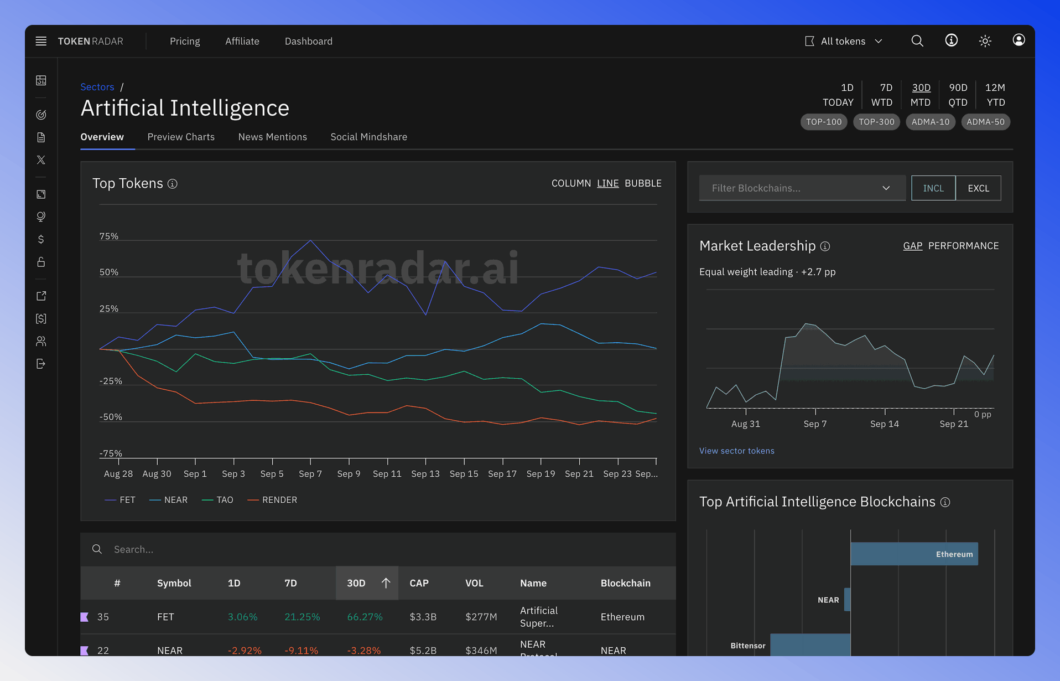Switch Top Tokens chart to LINE view

point(607,183)
